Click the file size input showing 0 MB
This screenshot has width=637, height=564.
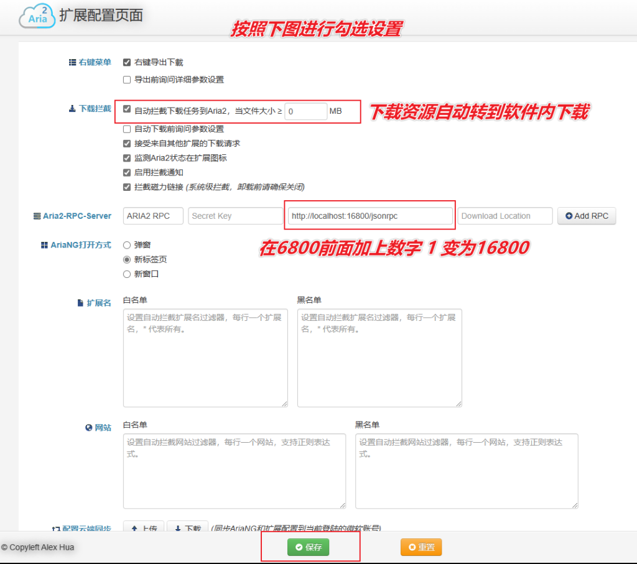(305, 111)
